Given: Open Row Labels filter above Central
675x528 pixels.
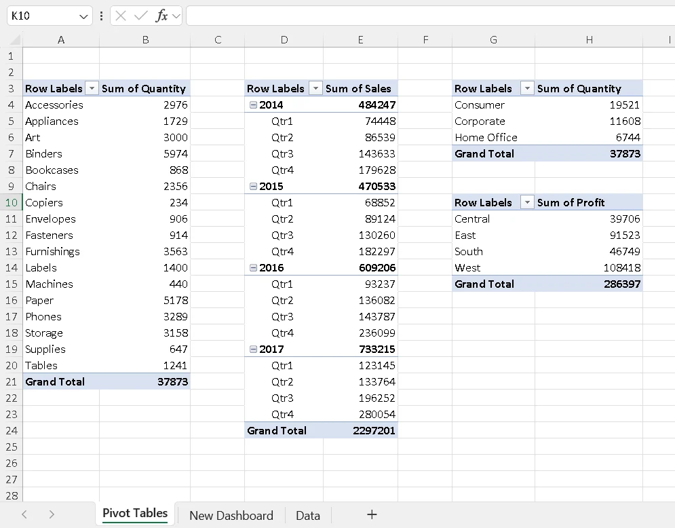Looking at the screenshot, I should (x=527, y=203).
